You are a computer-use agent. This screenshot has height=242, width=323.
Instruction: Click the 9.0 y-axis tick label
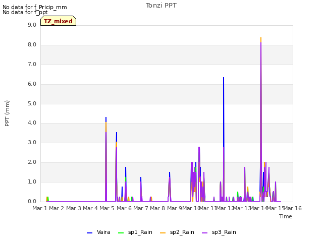32,25
